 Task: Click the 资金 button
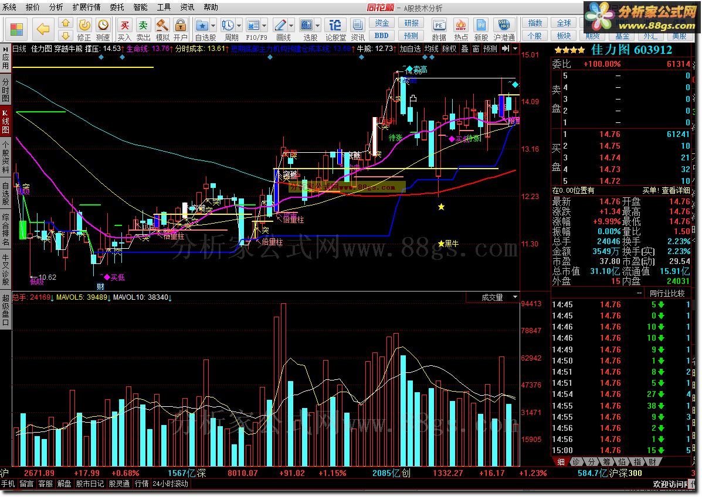pos(381,23)
